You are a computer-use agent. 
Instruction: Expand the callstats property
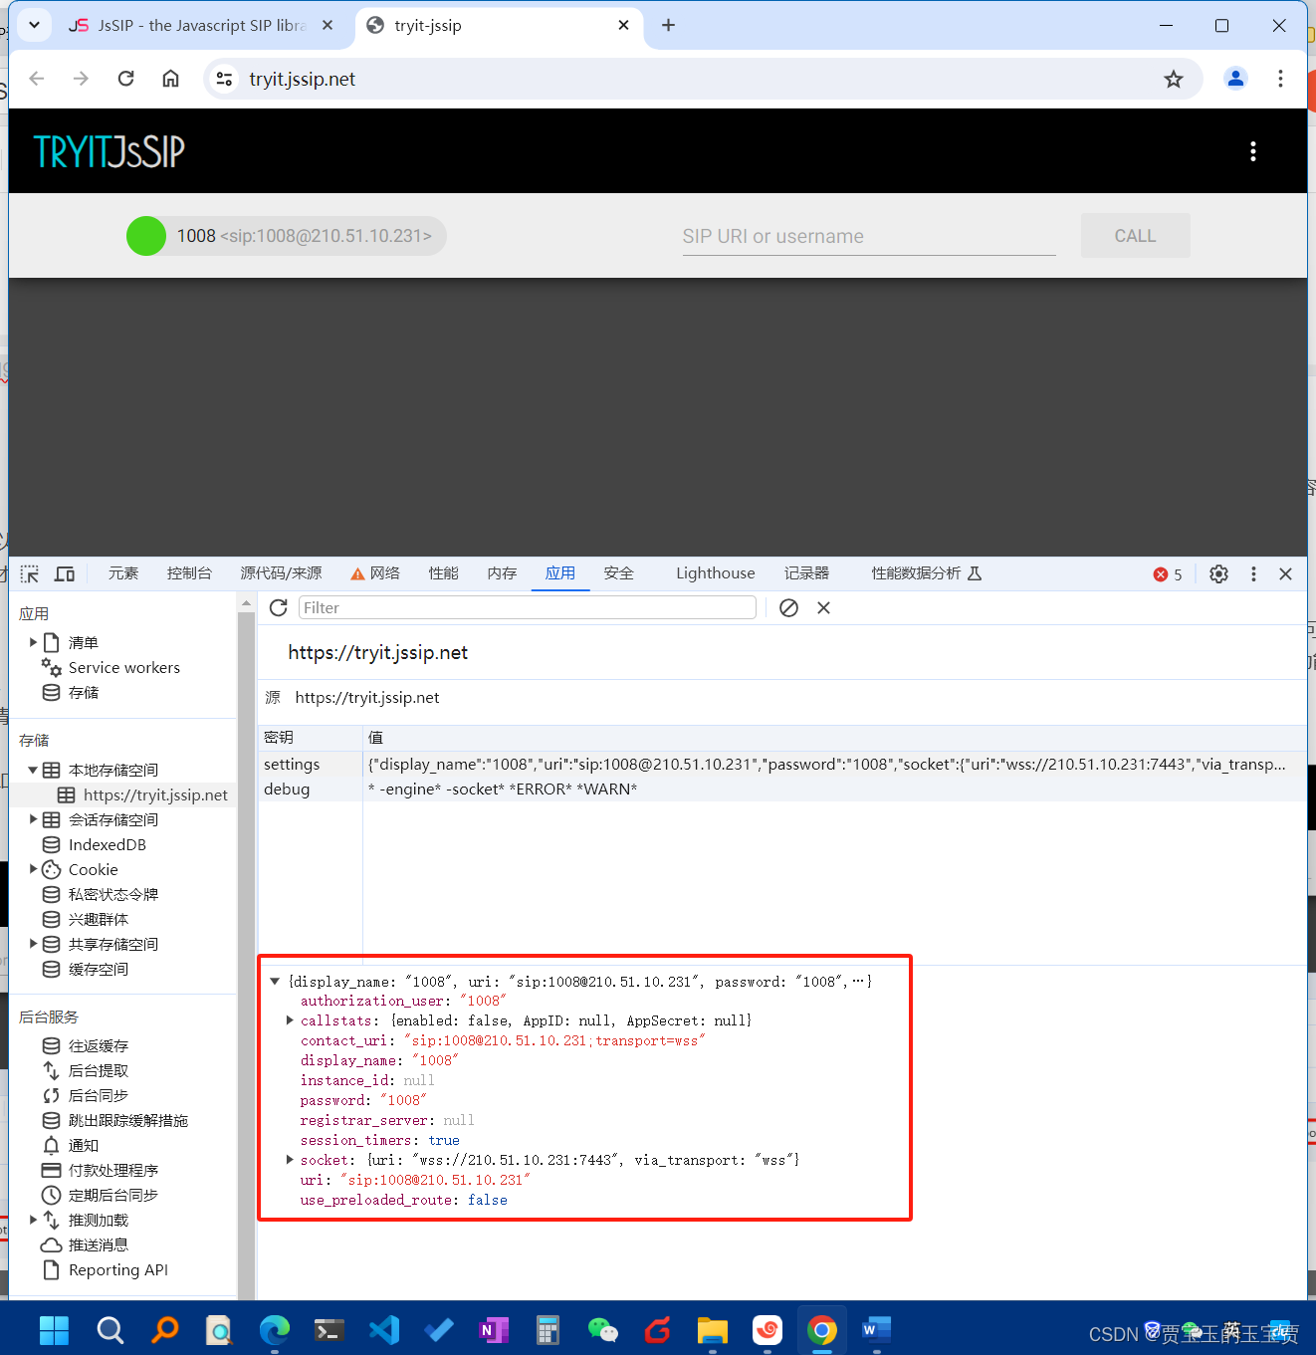click(290, 1020)
